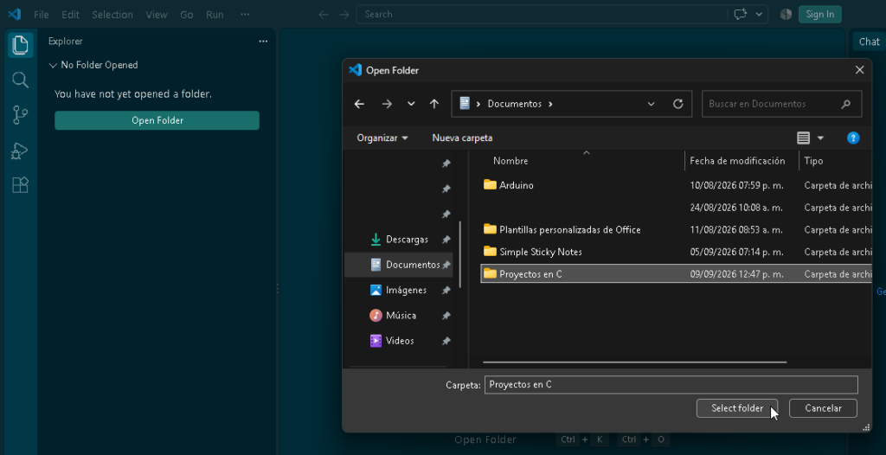Go back in the Open Folder dialog
Screen dimensions: 886x455
[x=359, y=104]
